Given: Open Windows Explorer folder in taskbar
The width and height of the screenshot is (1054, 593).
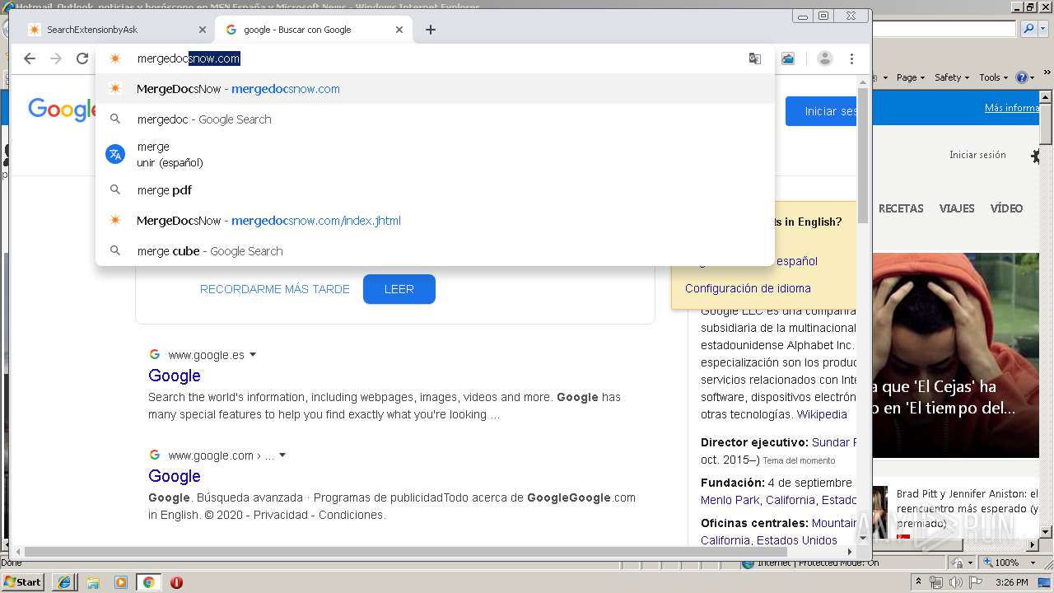Looking at the screenshot, I should click(92, 582).
